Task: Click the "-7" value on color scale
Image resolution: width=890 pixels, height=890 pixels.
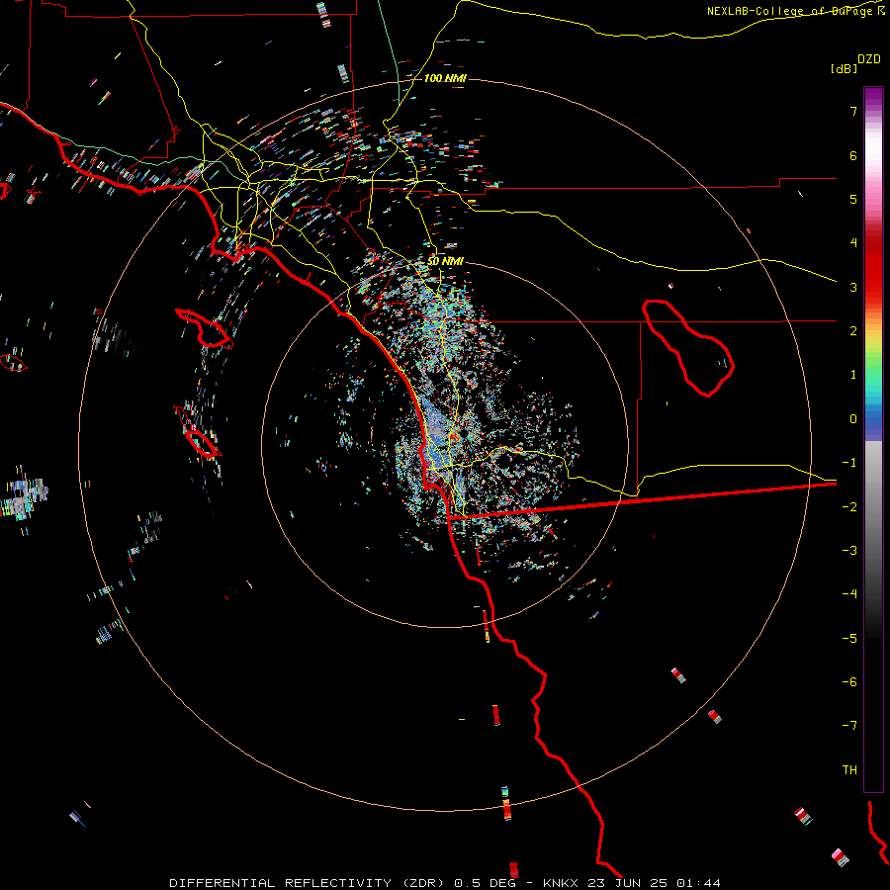Action: [849, 726]
